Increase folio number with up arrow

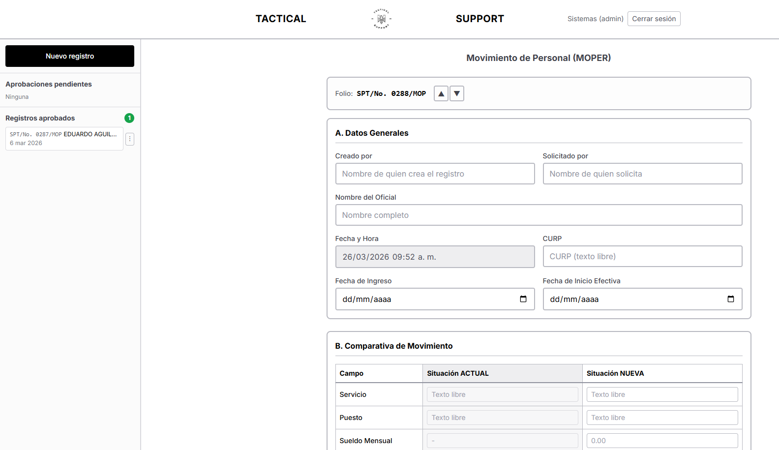click(441, 93)
